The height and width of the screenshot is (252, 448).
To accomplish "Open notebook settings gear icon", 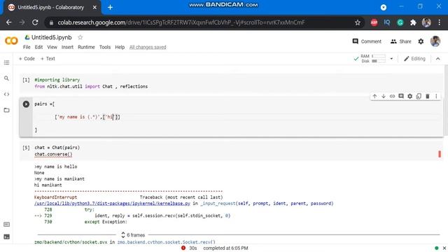I will pyautogui.click(x=421, y=41).
